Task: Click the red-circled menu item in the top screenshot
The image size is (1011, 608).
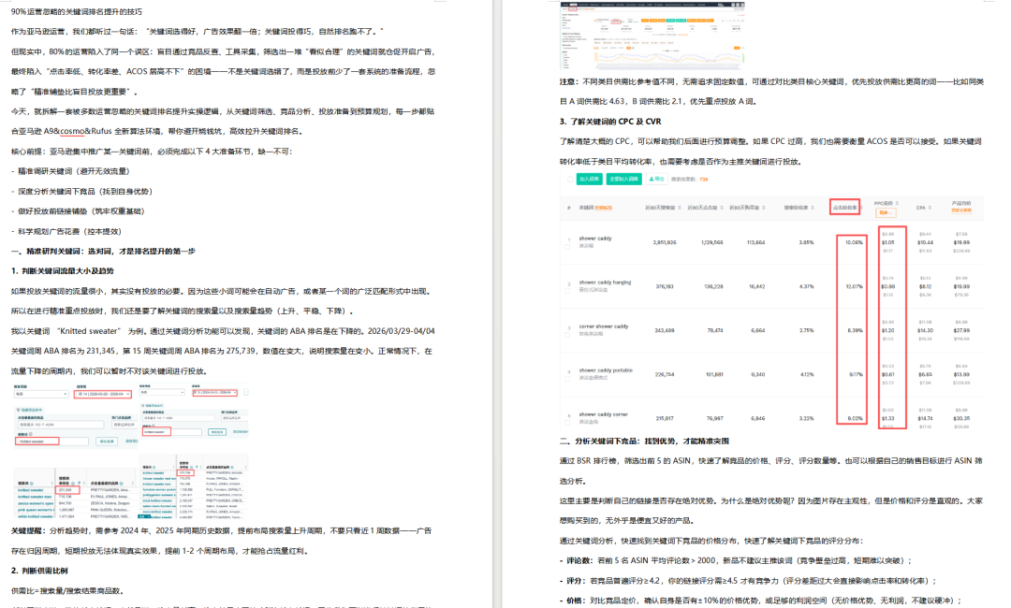Action: (574, 7)
